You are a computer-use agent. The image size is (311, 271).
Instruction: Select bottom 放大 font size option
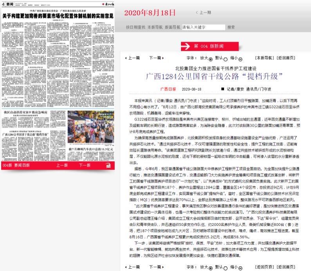210,267
